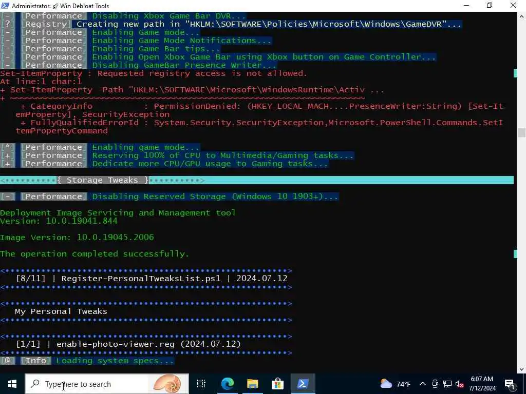Click the 'enable-photo-viewer.reg' line
The image size is (526, 394).
128,344
